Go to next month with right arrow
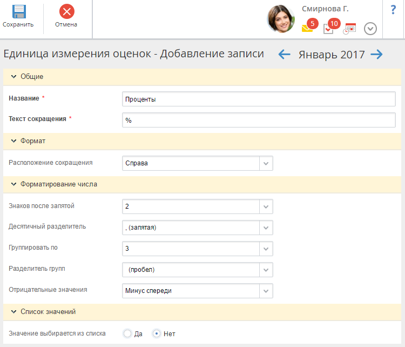Viewport: 405px width, 347px height. pos(377,54)
